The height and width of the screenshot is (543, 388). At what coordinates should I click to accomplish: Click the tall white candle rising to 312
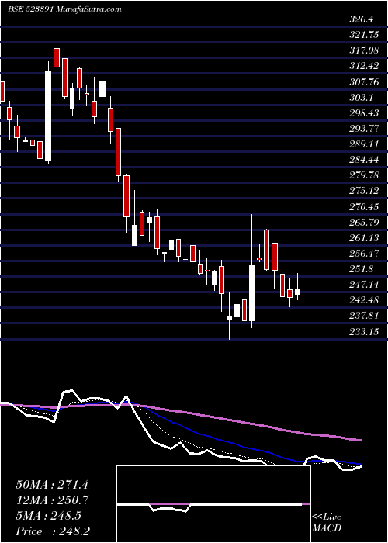(48, 116)
